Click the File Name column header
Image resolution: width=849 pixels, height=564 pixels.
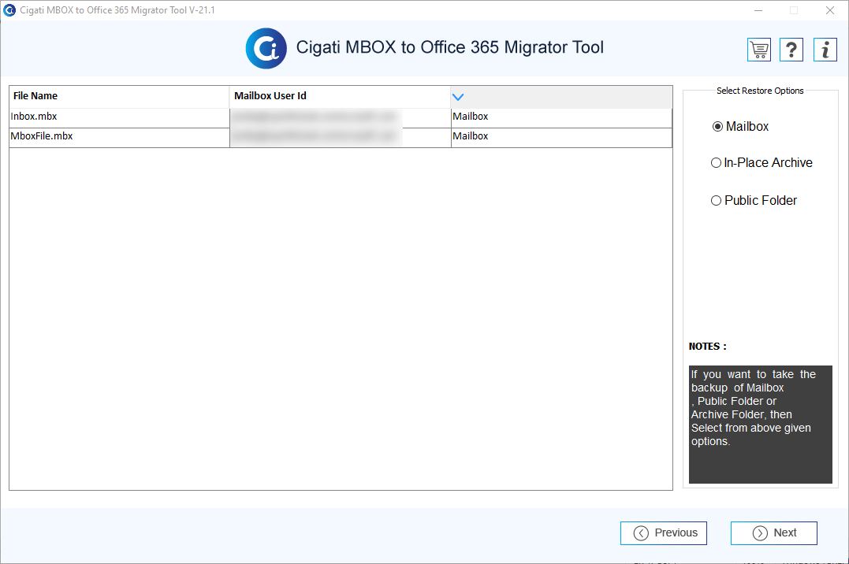pos(120,96)
